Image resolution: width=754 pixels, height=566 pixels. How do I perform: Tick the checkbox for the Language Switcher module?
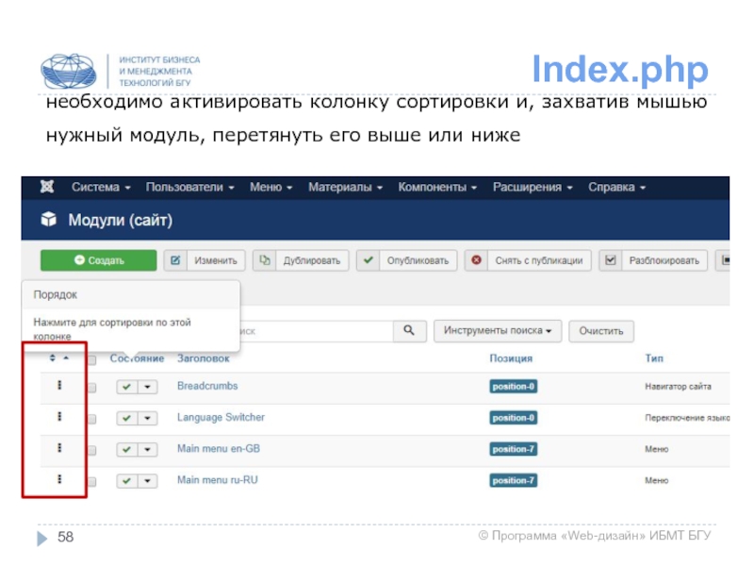pyautogui.click(x=92, y=418)
